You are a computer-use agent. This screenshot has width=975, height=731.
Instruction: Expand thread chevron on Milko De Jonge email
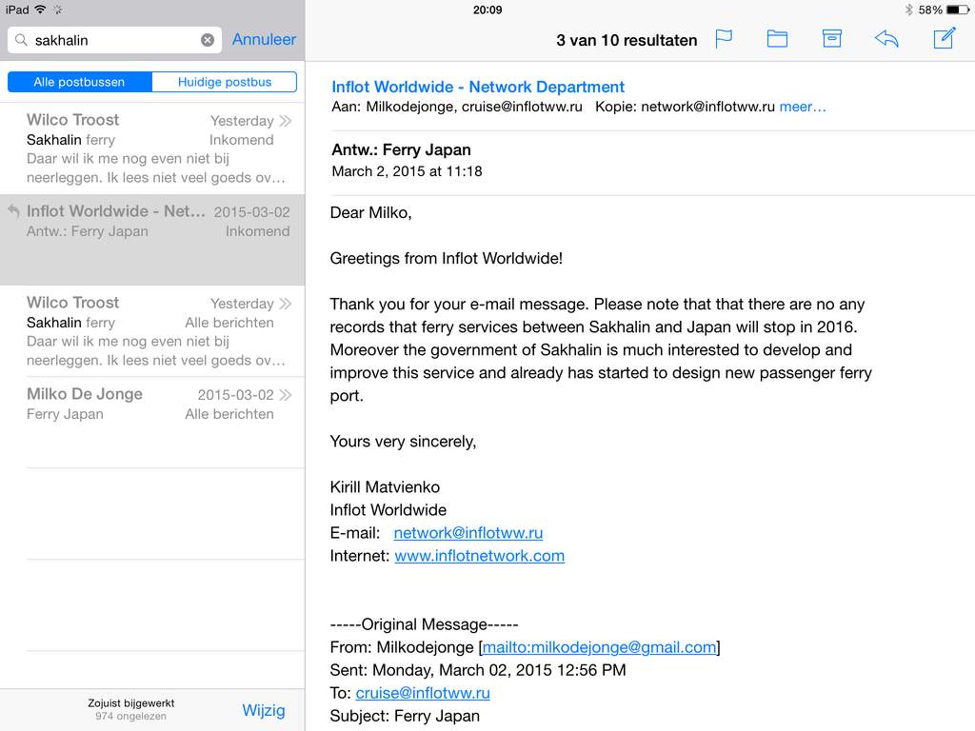[x=286, y=395]
